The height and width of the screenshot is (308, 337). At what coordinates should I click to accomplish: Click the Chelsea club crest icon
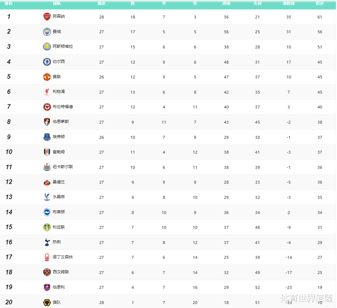click(47, 62)
